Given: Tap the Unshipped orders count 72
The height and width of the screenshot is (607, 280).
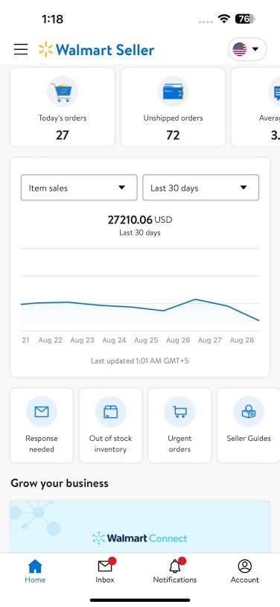Looking at the screenshot, I should pos(173,136).
